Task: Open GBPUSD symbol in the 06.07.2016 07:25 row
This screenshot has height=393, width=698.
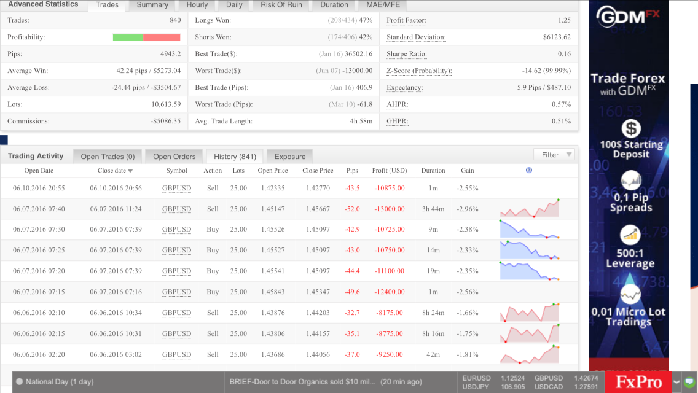Action: [176, 250]
